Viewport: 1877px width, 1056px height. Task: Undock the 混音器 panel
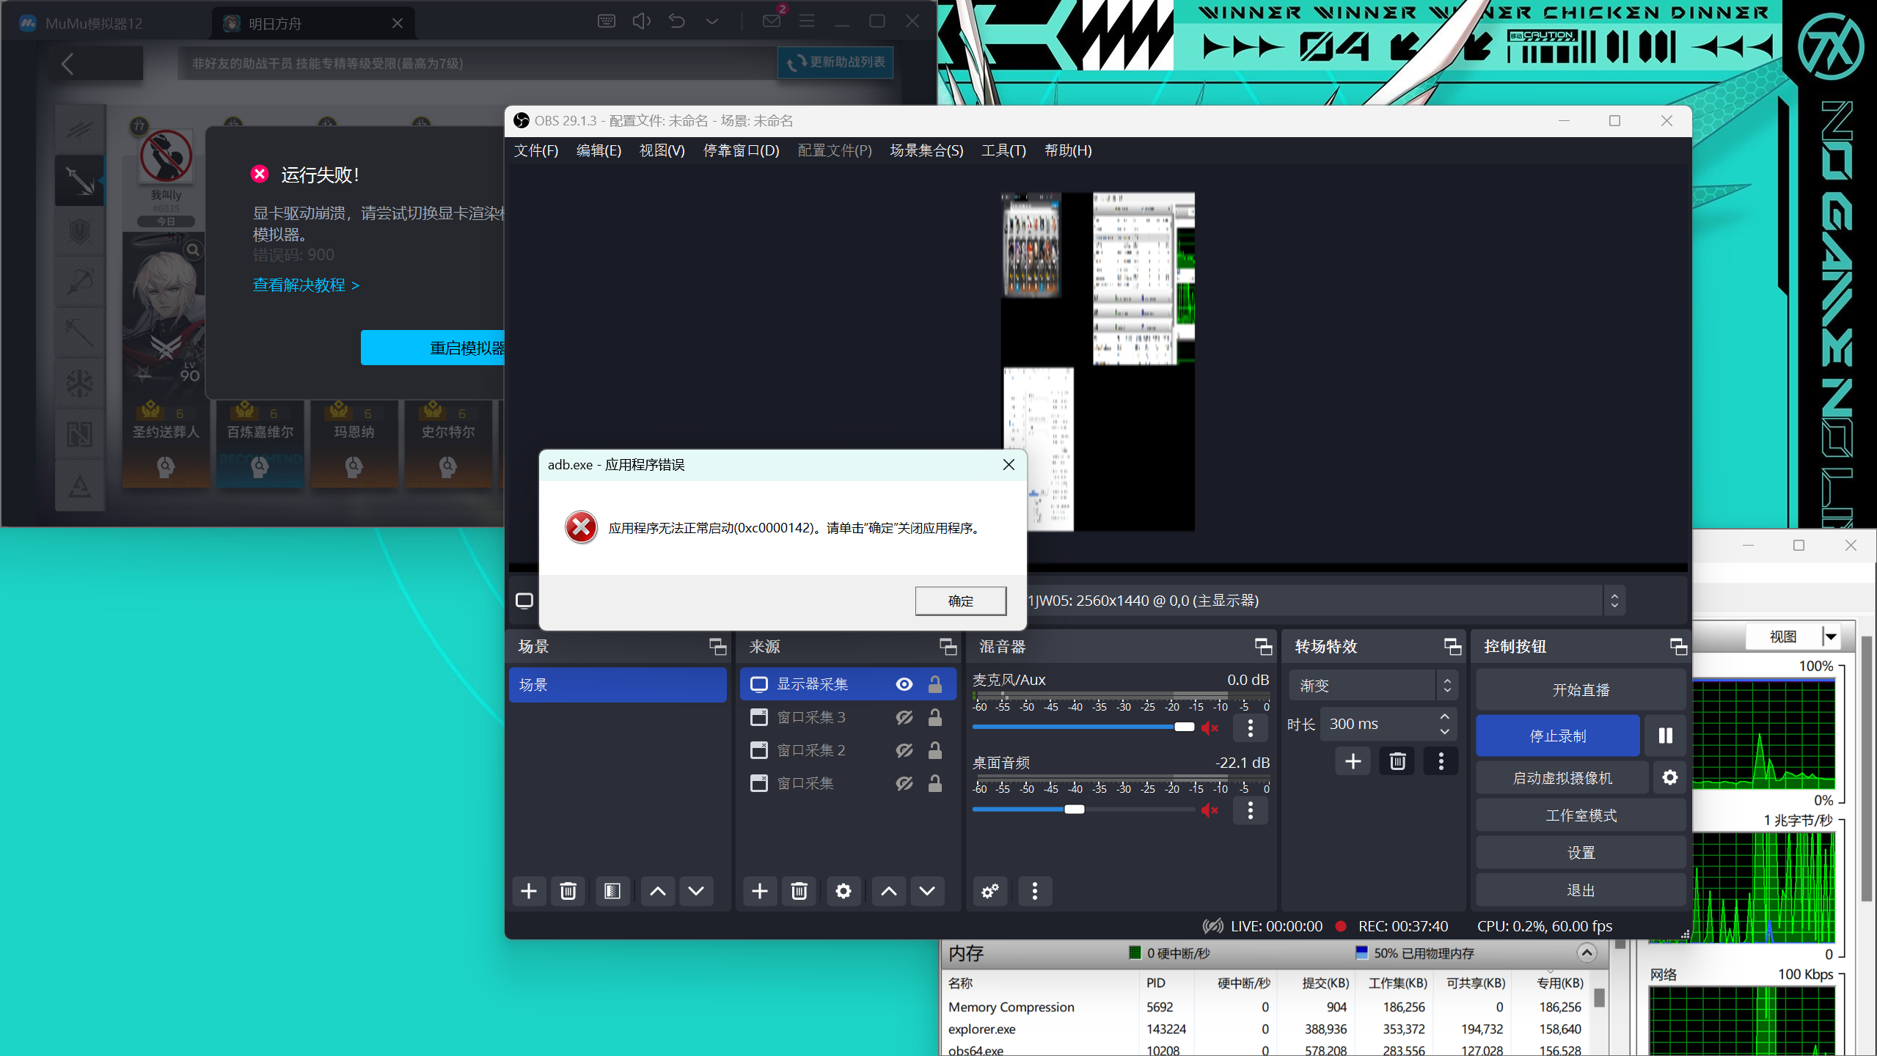coord(1263,646)
